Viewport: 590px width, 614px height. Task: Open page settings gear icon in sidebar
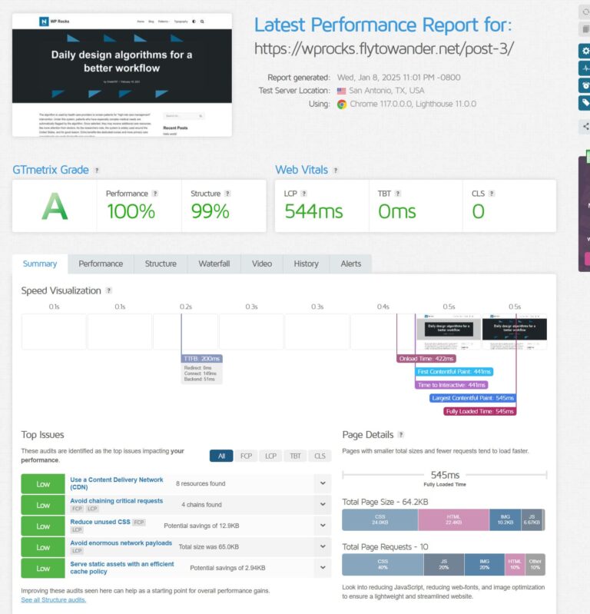(x=585, y=51)
